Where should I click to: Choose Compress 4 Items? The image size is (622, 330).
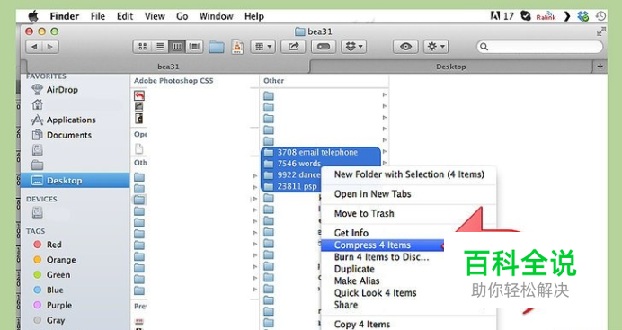pos(383,245)
